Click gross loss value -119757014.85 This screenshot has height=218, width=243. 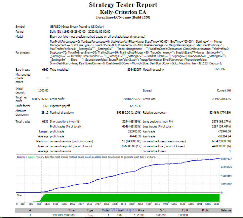221,99
